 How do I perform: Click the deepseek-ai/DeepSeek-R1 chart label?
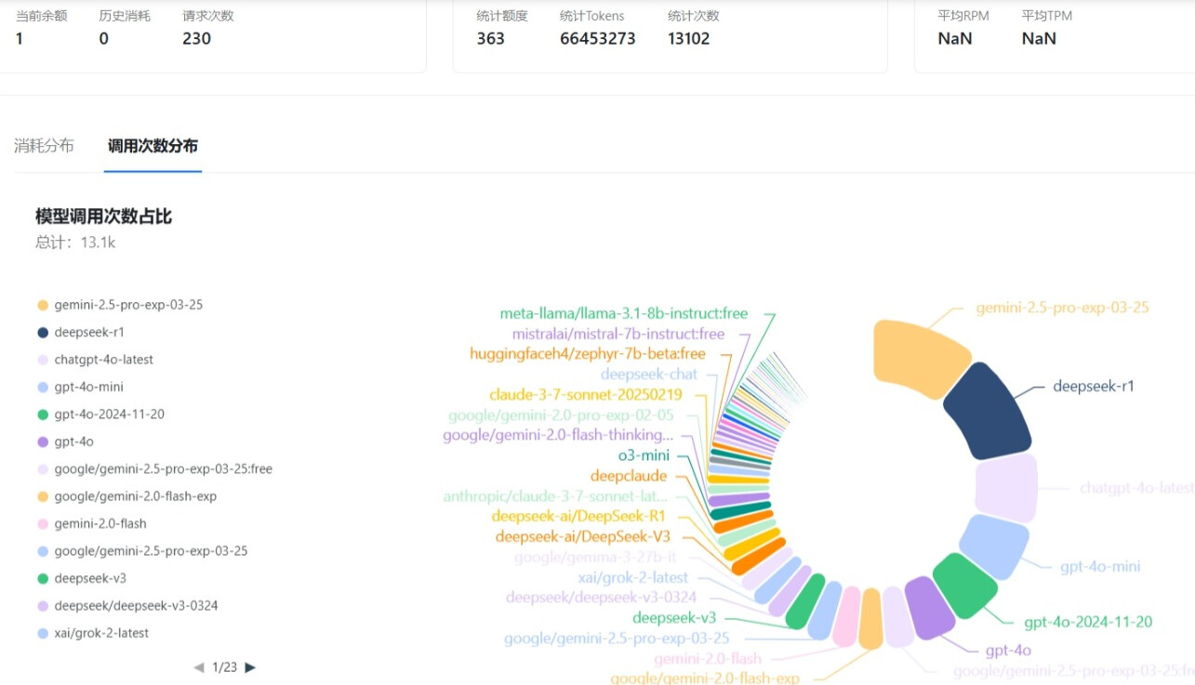578,516
